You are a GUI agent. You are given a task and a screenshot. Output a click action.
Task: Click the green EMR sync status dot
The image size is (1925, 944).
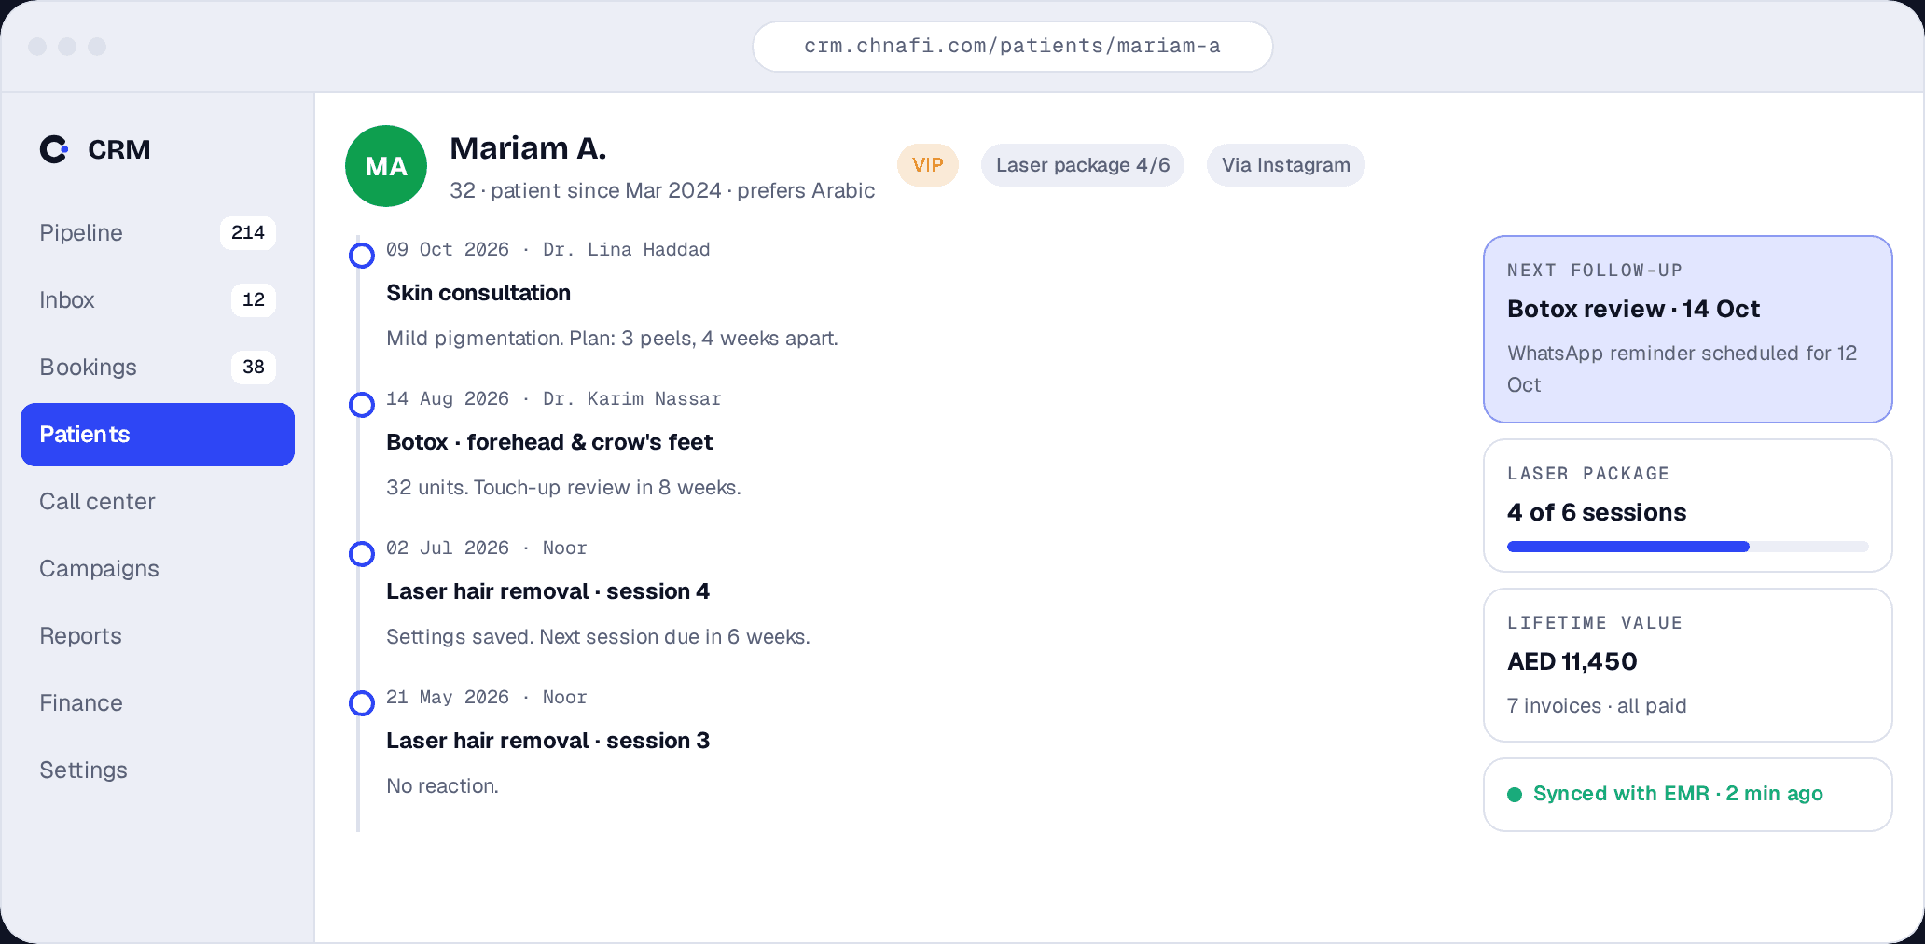click(x=1515, y=795)
